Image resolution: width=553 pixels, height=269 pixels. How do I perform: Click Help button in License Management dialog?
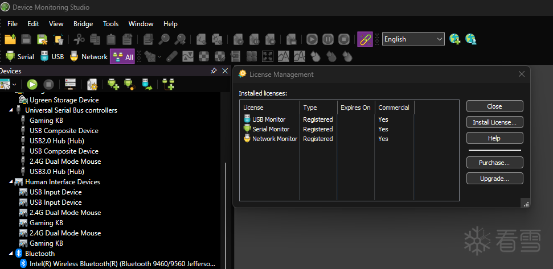(x=494, y=138)
